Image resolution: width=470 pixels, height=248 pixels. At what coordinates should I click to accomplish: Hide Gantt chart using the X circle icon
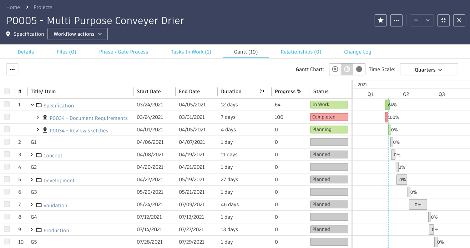(335, 69)
